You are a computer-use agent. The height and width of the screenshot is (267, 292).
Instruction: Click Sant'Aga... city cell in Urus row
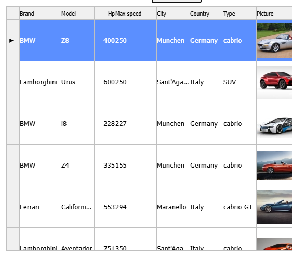(x=173, y=82)
